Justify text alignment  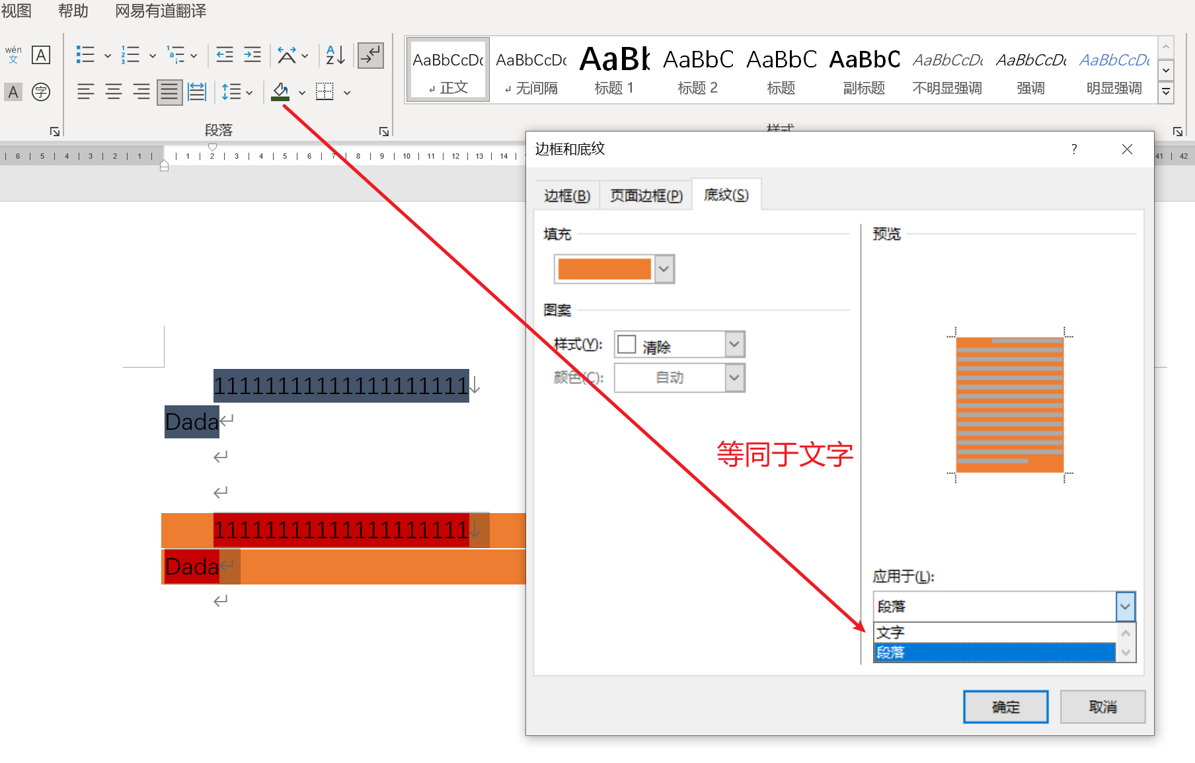tap(169, 92)
